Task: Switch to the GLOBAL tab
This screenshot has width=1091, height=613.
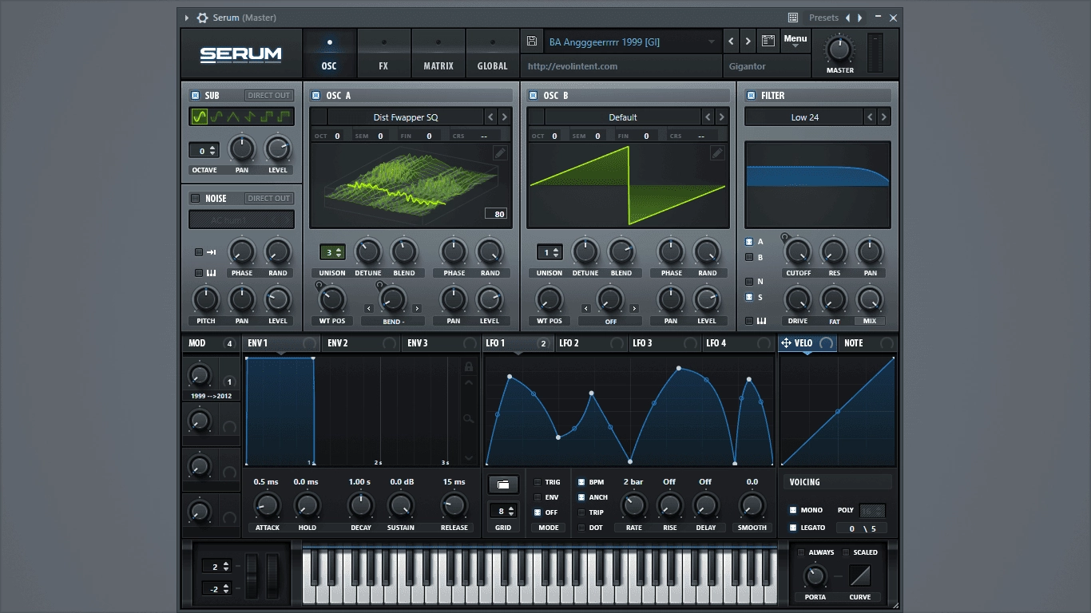Action: pyautogui.click(x=492, y=53)
